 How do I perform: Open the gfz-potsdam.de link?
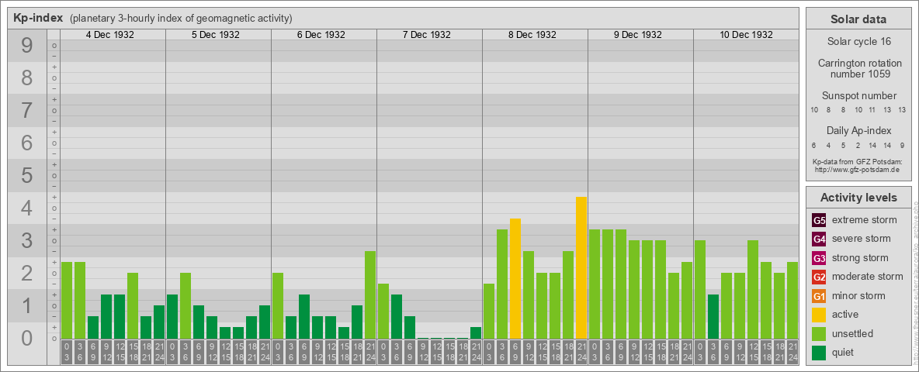point(858,169)
